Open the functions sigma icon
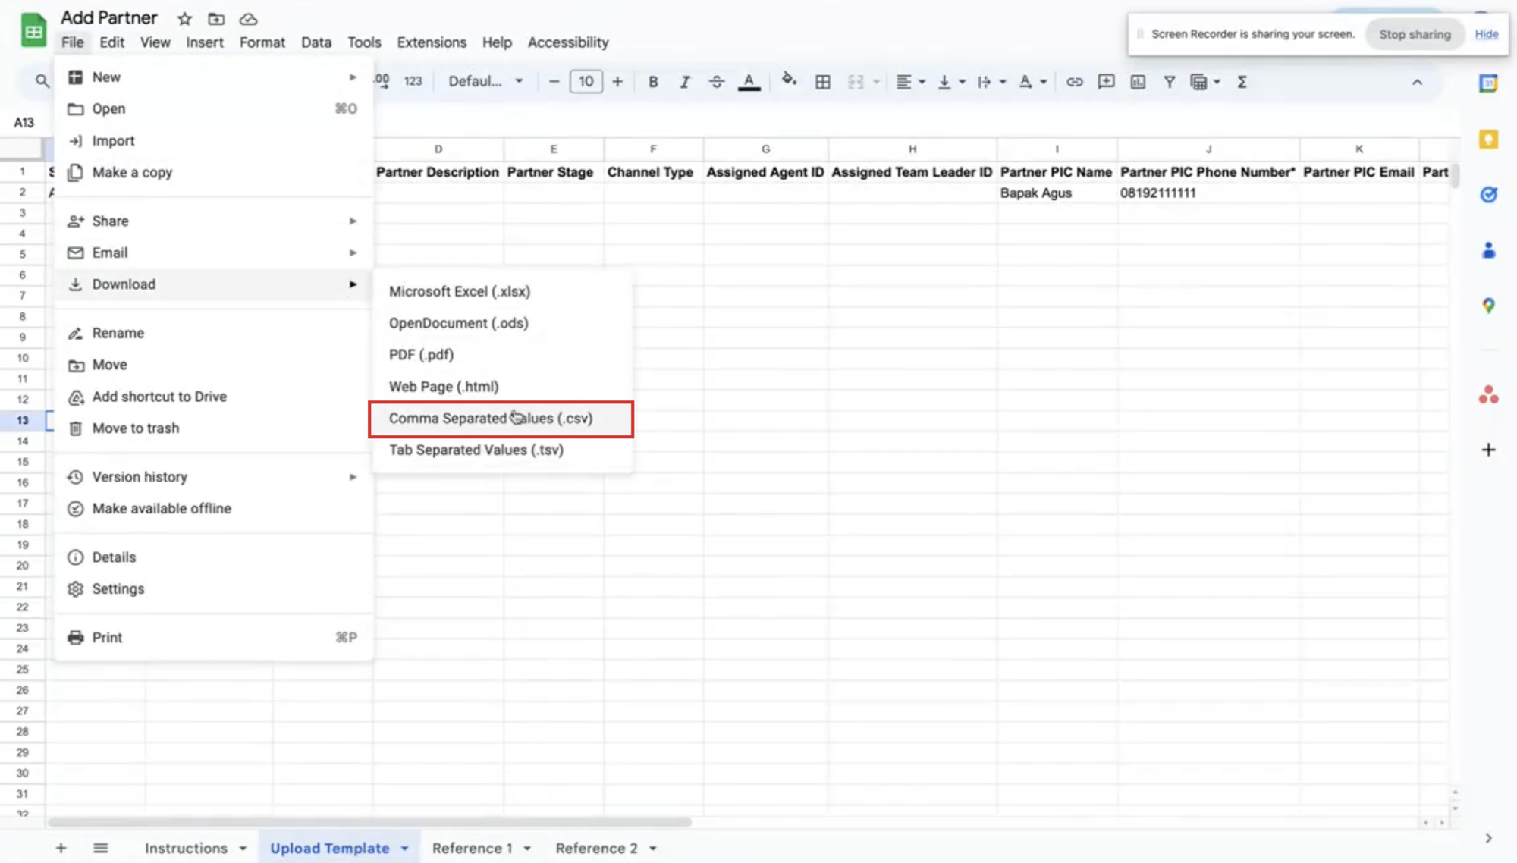The height and width of the screenshot is (863, 1517). tap(1242, 82)
